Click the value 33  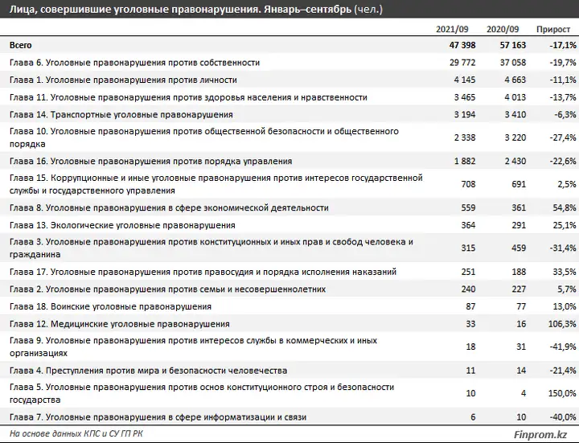click(x=470, y=324)
